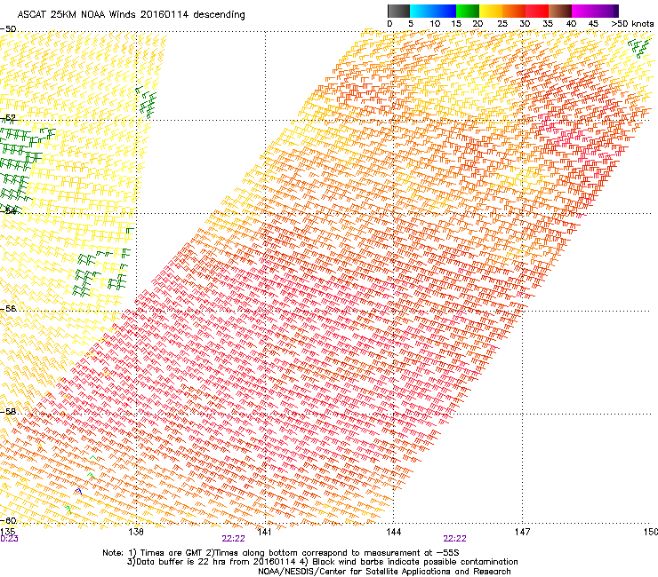Click the '25' label under the color bar
This screenshot has height=577, width=658.
502,23
